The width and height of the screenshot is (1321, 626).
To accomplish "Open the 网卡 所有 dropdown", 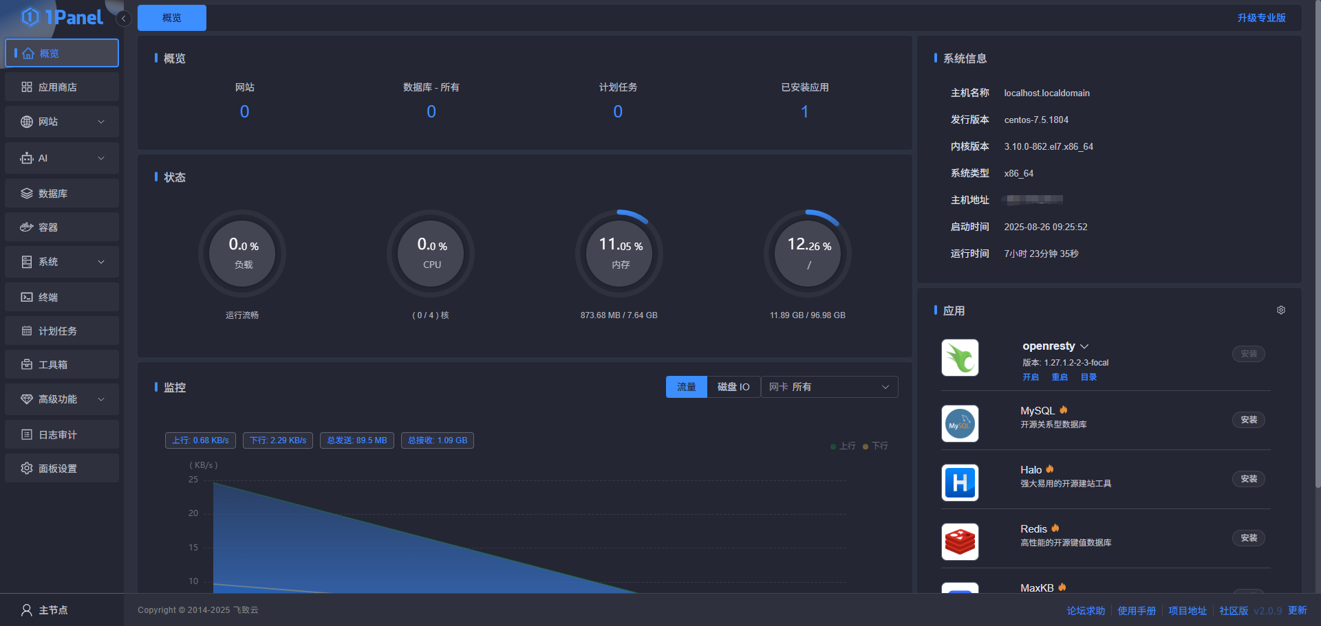I will (829, 387).
